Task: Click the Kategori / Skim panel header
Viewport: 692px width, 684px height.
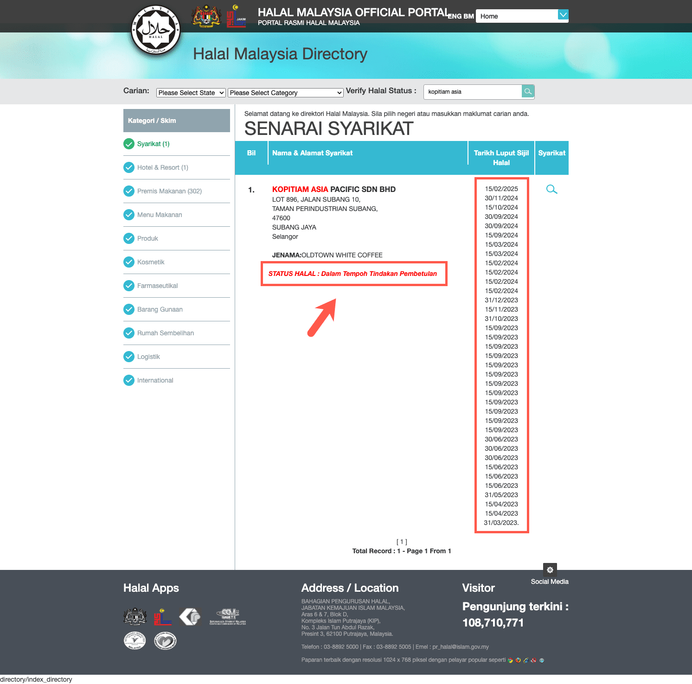Action: pyautogui.click(x=177, y=121)
